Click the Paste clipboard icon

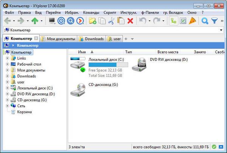click(121, 21)
